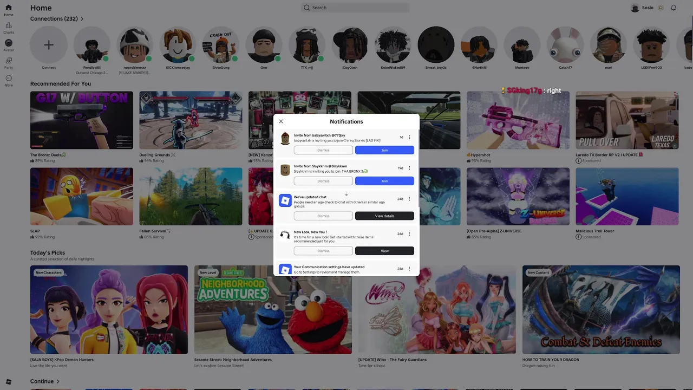Click View details for updated chat notice
Image resolution: width=693 pixels, height=390 pixels.
click(384, 216)
